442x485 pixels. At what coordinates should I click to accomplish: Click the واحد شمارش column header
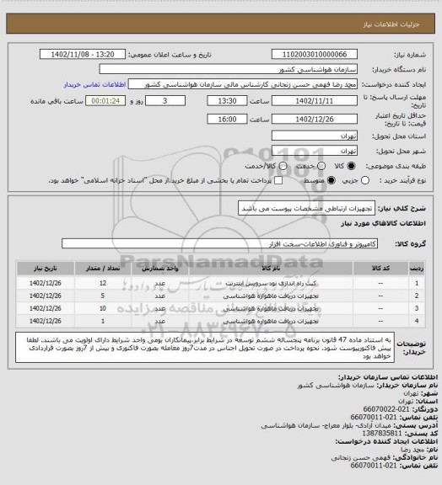(x=160, y=269)
